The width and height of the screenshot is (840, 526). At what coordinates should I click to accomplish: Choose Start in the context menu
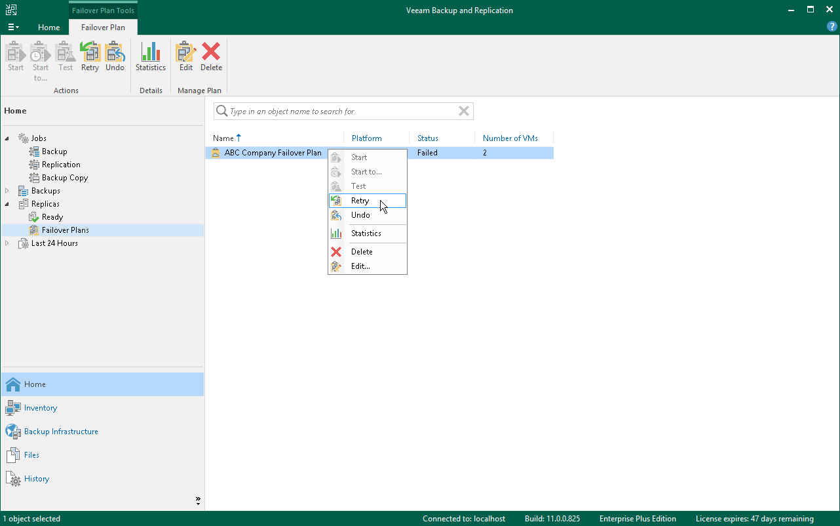[368, 157]
